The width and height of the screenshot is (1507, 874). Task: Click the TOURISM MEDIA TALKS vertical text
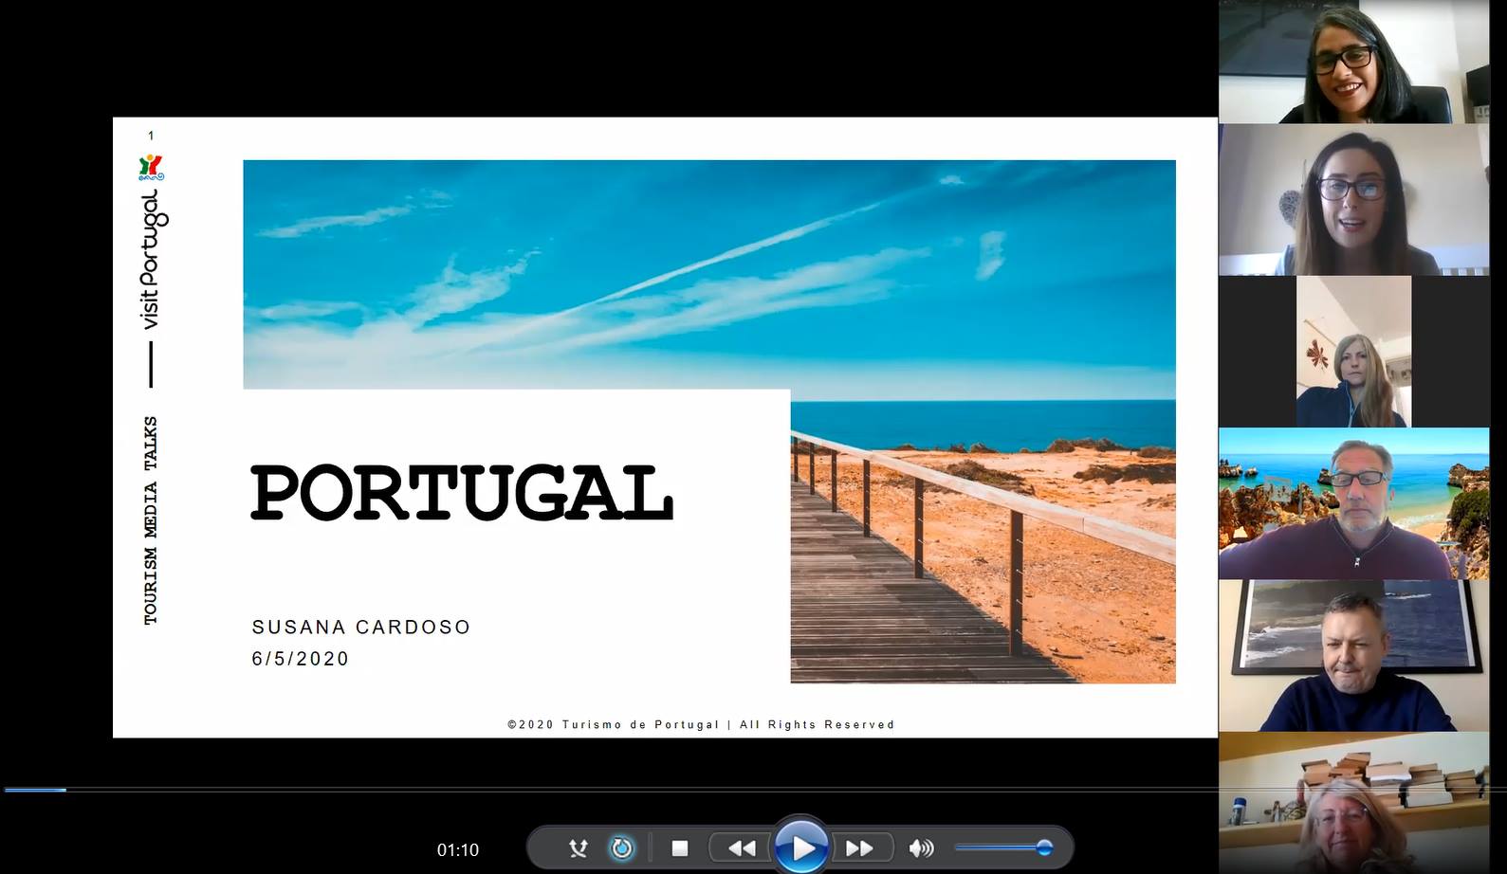point(151,520)
